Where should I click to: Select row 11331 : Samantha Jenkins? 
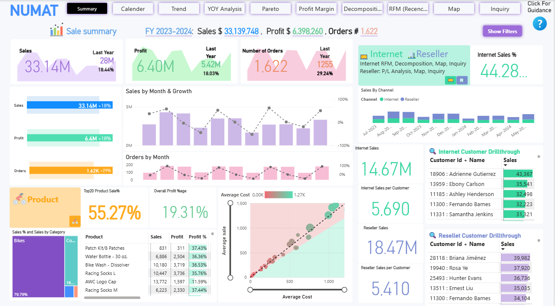(x=481, y=214)
